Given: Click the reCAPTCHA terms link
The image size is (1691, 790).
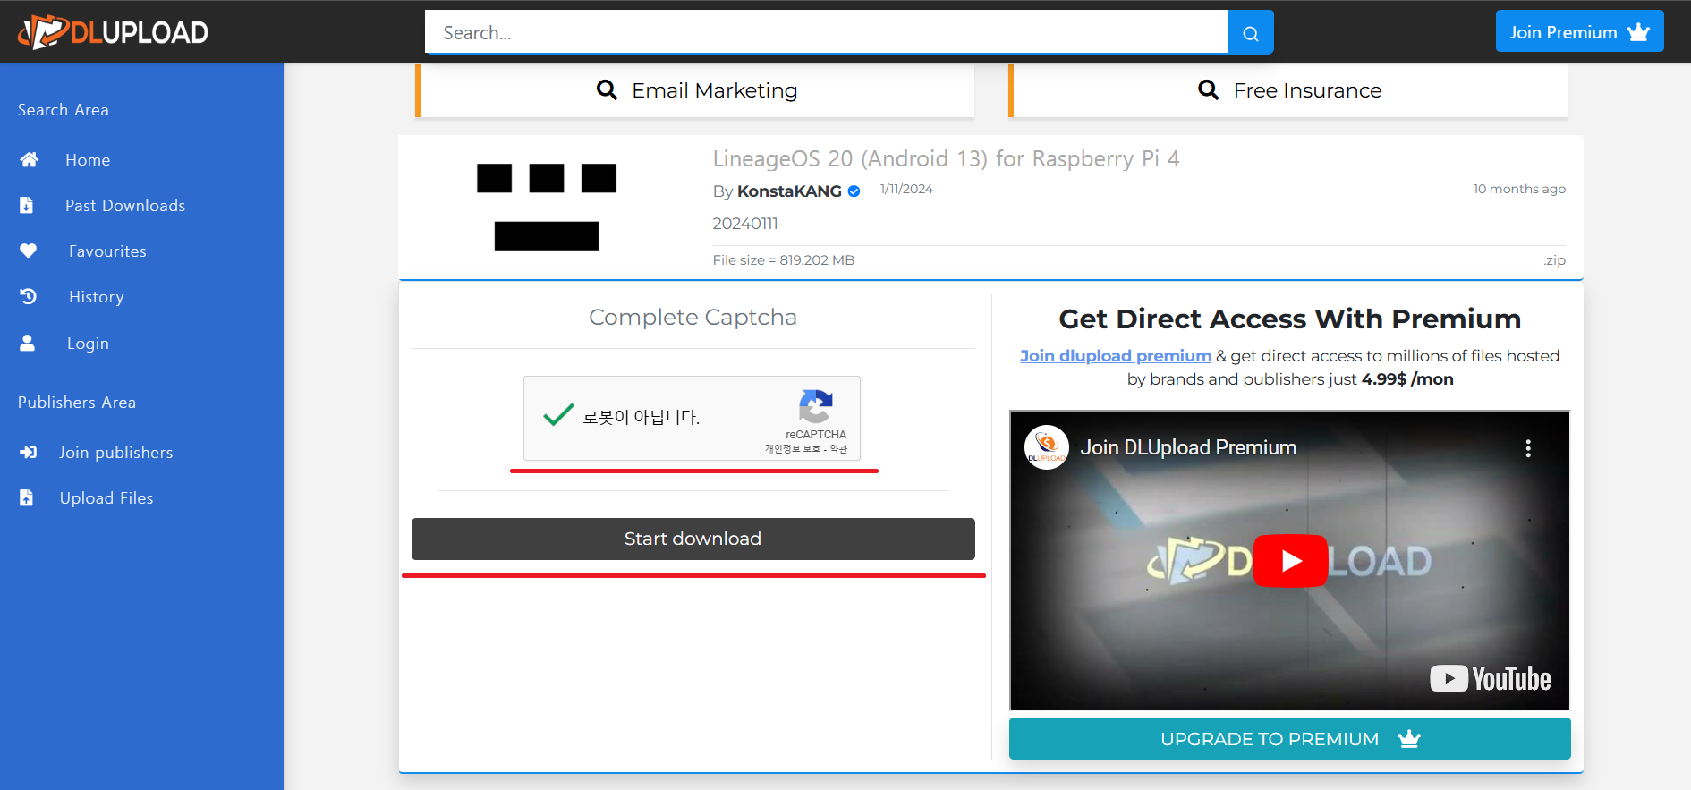Looking at the screenshot, I should (x=838, y=449).
